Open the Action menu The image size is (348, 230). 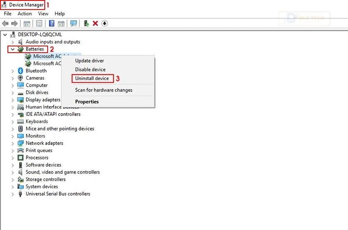coord(24,14)
